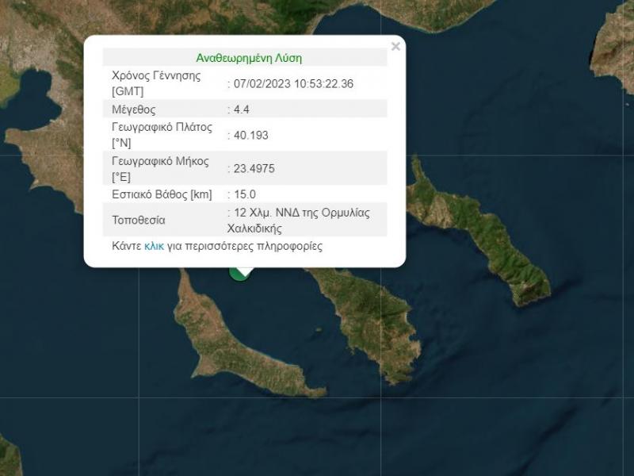
Task: Click the green earthquake epicenter marker
Action: (239, 274)
